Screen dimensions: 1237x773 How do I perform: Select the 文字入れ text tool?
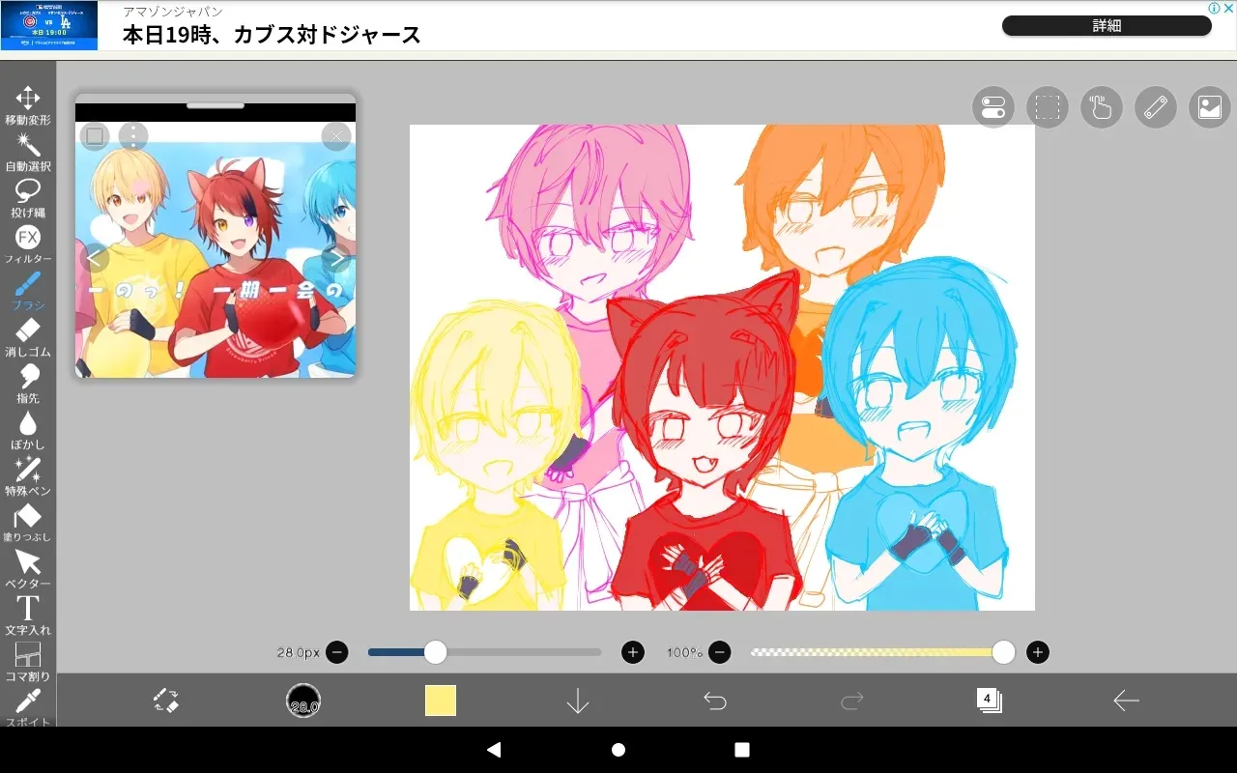point(28,616)
